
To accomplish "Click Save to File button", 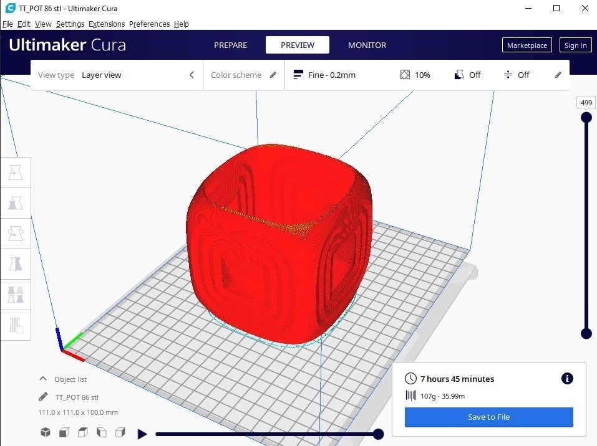I will click(488, 417).
